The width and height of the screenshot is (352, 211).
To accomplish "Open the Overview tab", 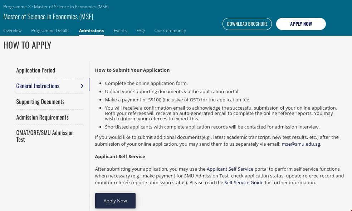I will 13,31.
